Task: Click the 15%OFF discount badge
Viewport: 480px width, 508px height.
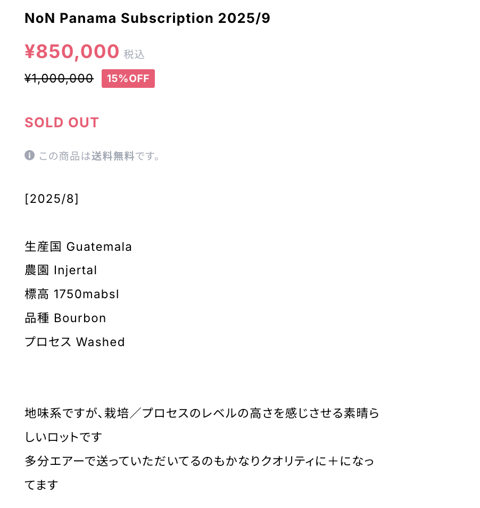Action: 128,78
